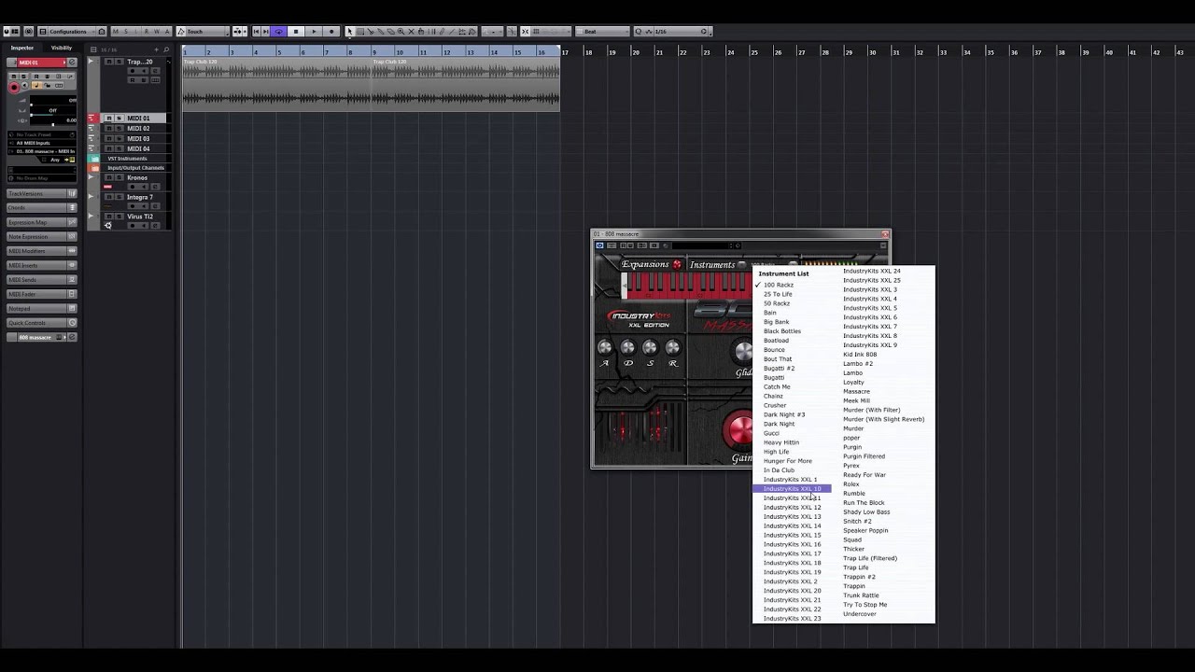
Task: Expand the Kronos instrument track arrow
Action: [x=91, y=177]
